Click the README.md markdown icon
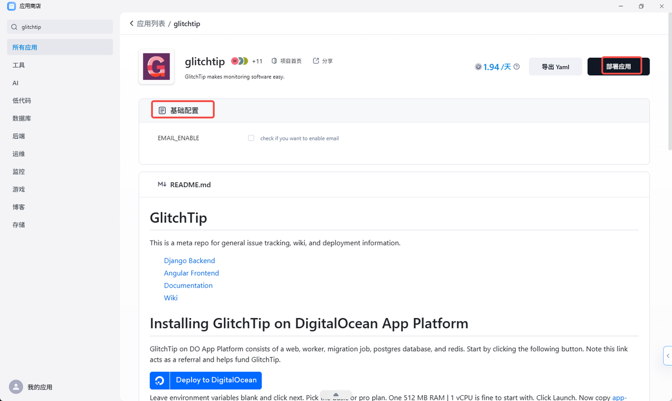 [162, 185]
